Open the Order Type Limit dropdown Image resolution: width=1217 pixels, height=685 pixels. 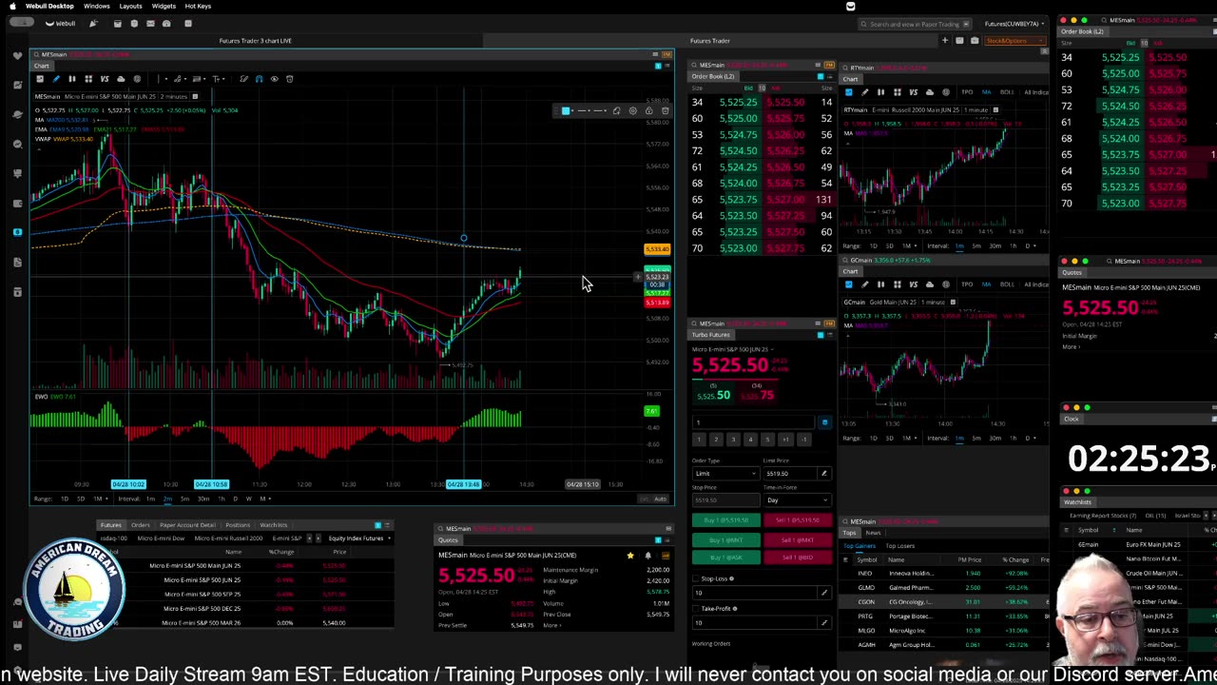coord(724,473)
